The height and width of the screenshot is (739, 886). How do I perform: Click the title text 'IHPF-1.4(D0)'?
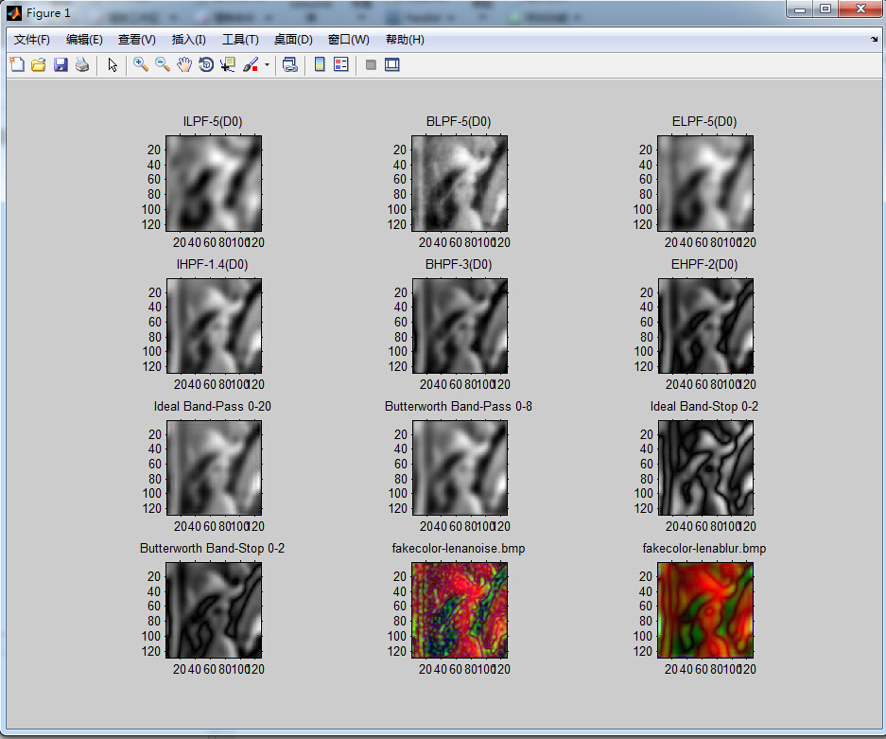tap(212, 265)
